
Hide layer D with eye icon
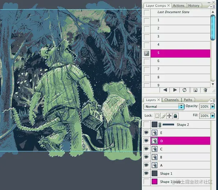(146, 141)
